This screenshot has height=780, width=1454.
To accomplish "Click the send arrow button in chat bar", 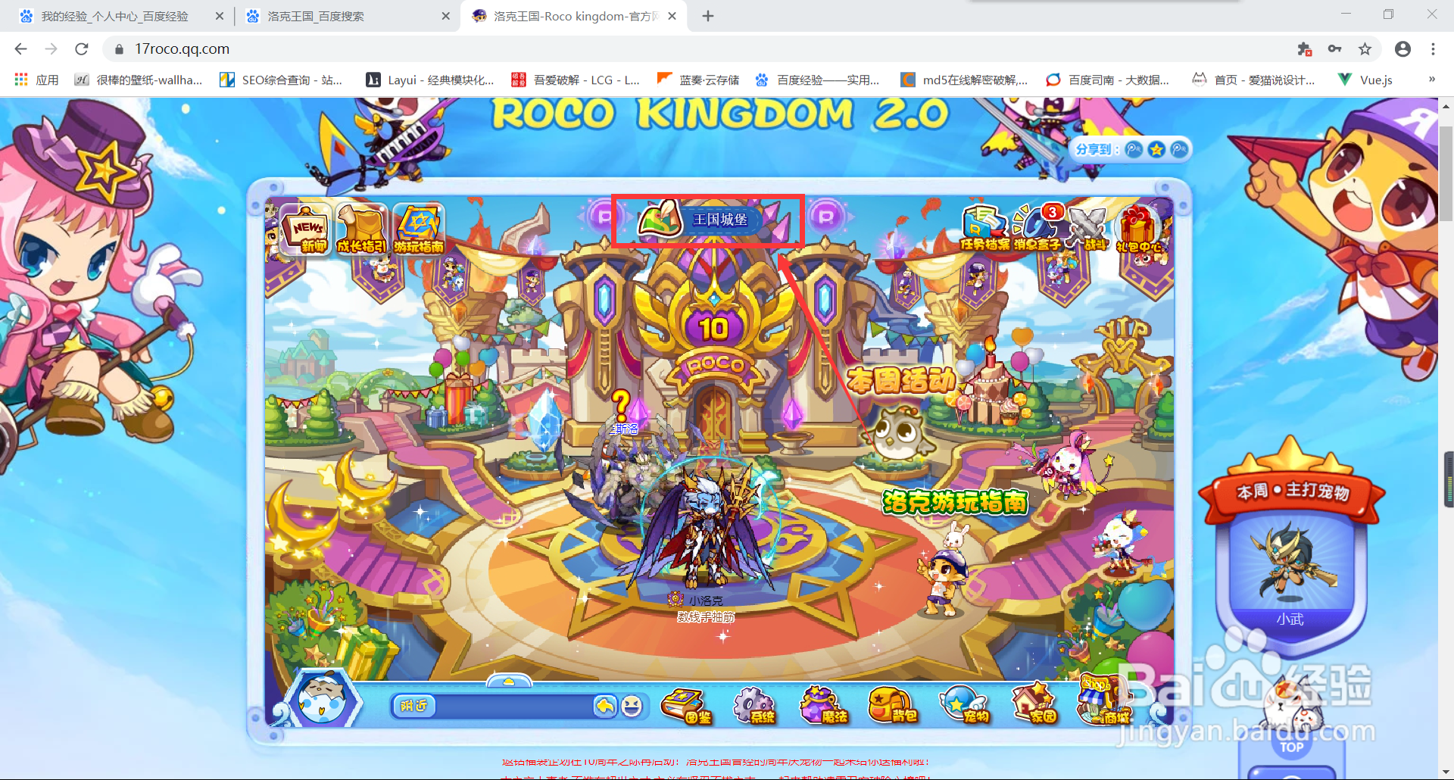I will (604, 706).
